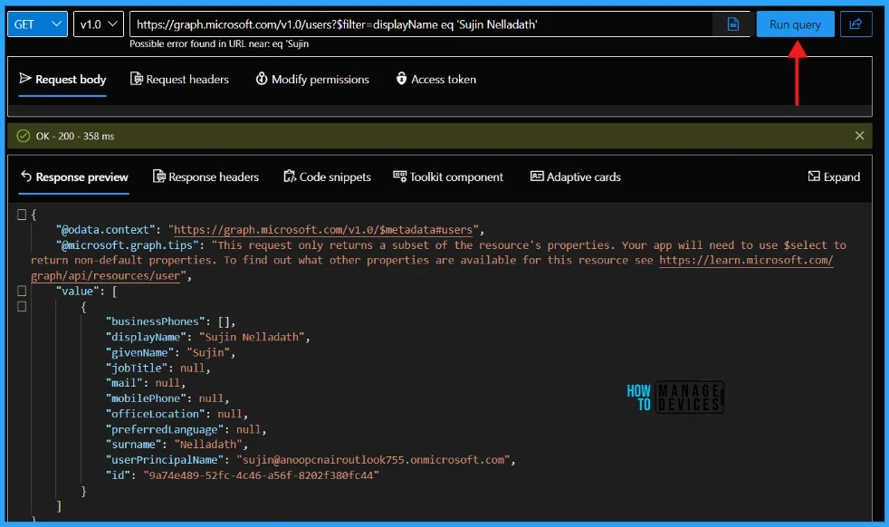The height and width of the screenshot is (527, 889).
Task: Click the green OK success check icon
Action: (x=24, y=136)
